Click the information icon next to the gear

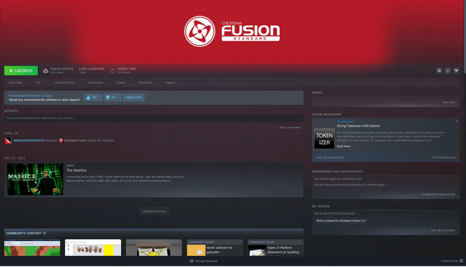[x=447, y=71]
